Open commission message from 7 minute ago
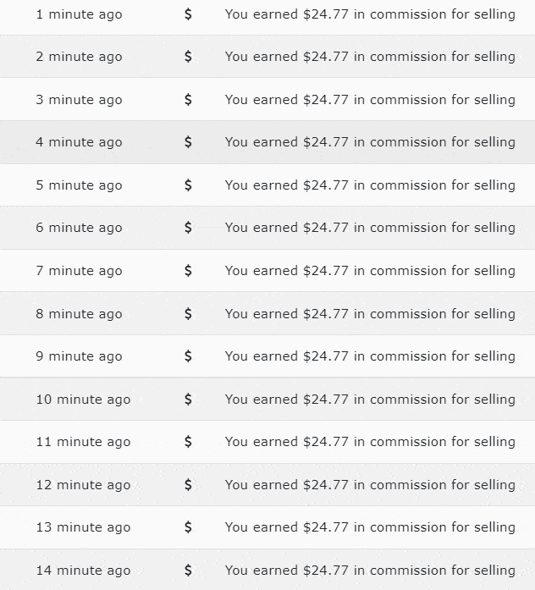Viewport: 535px width, 590px height. [370, 271]
